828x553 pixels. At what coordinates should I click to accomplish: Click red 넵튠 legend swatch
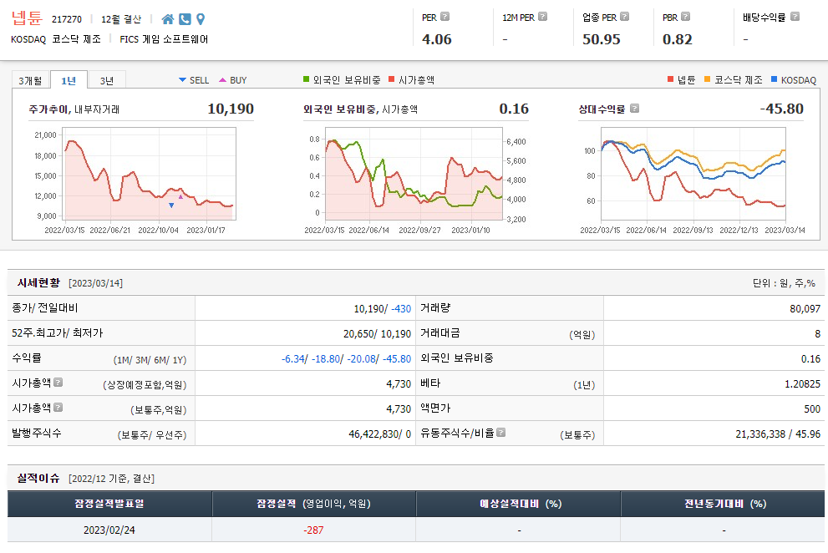(670, 79)
